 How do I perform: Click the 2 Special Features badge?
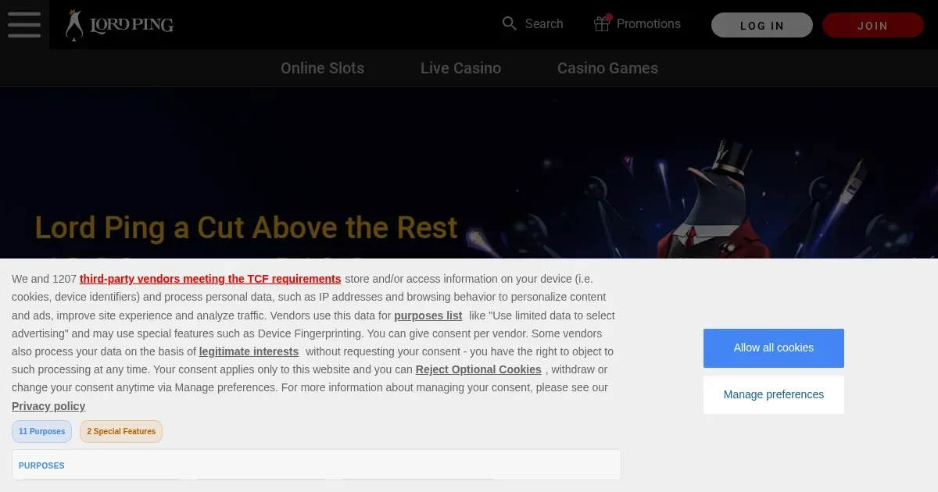point(121,431)
